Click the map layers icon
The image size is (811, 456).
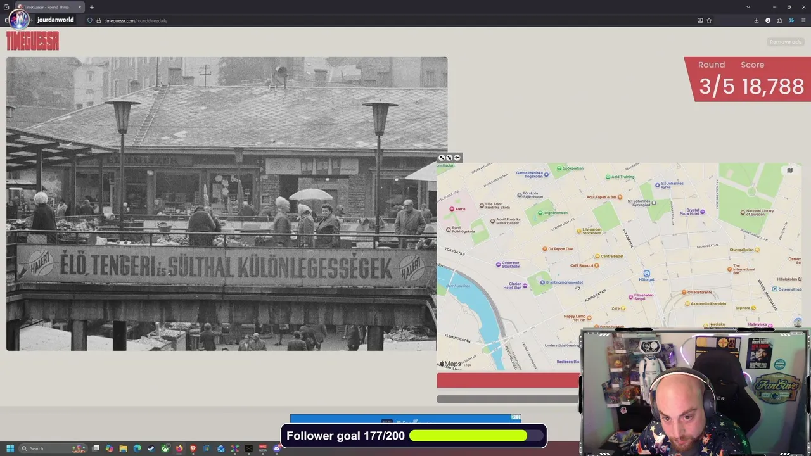coord(789,170)
